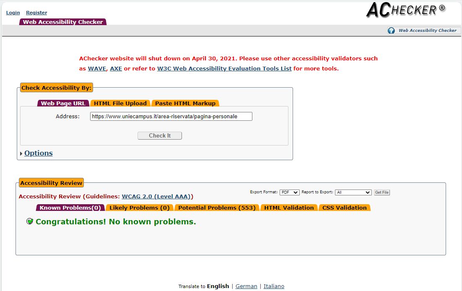Select the Web Page URL tab
This screenshot has width=462, height=291.
[x=63, y=104]
